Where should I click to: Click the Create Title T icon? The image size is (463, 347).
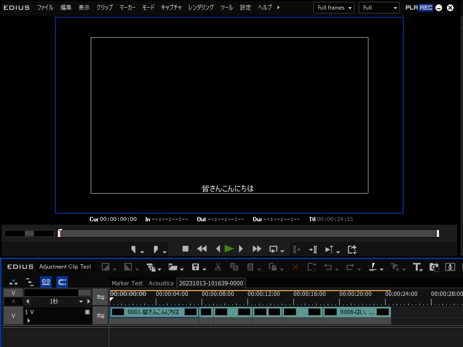coord(416,267)
